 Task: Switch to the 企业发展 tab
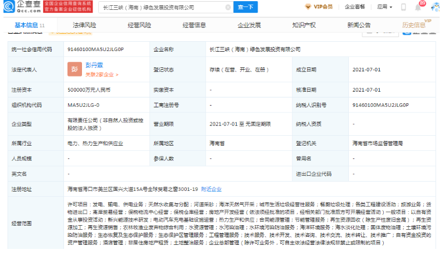249,26
